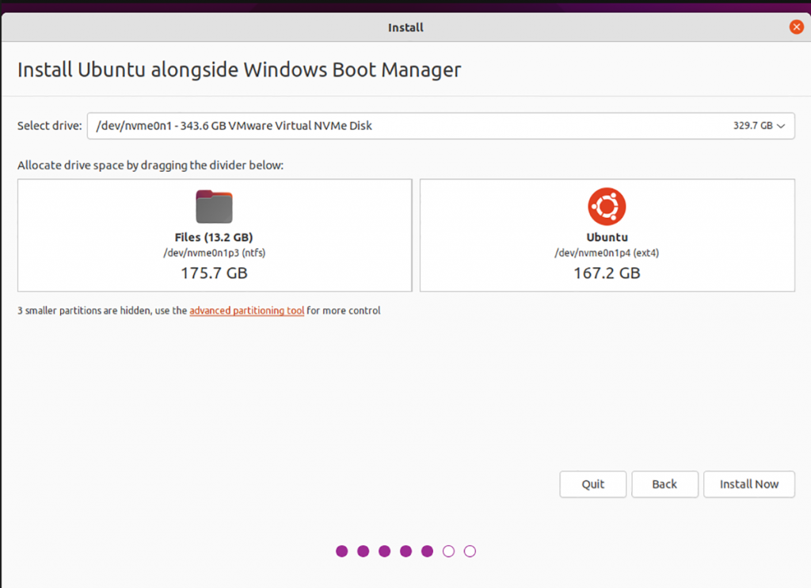
Task: Click the Ubuntu logo on the ext4 partition
Action: pos(607,206)
